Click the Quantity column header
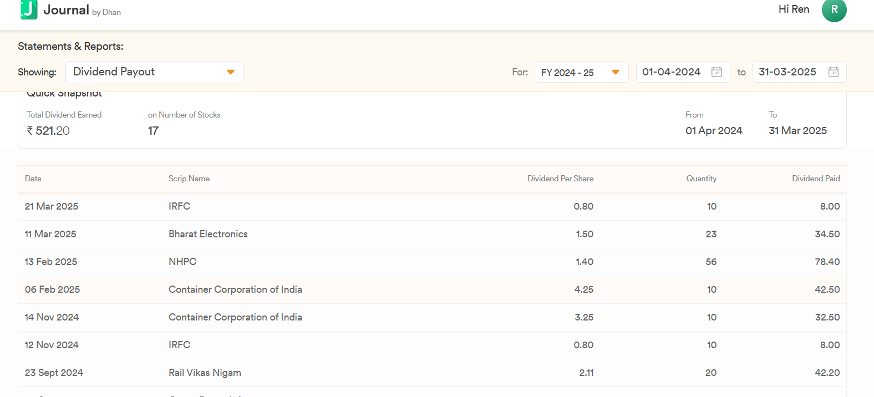874x397 pixels. click(701, 179)
